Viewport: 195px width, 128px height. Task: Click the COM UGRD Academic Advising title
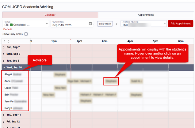28,7
